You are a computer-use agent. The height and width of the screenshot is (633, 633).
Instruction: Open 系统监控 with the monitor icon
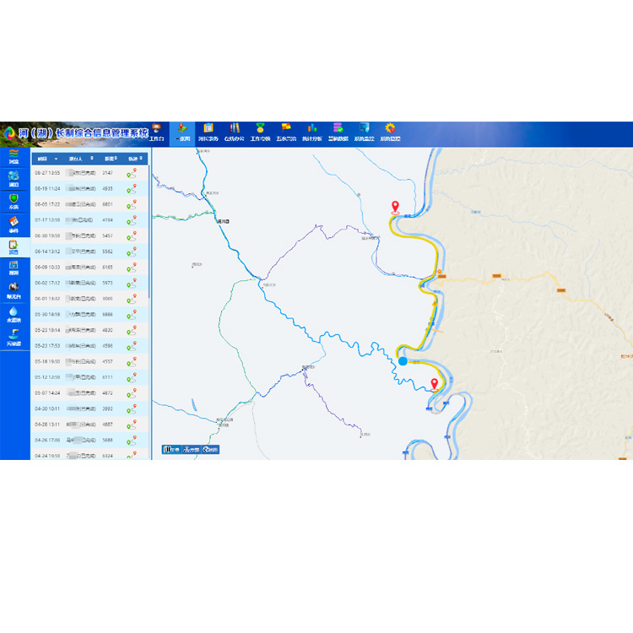[364, 133]
